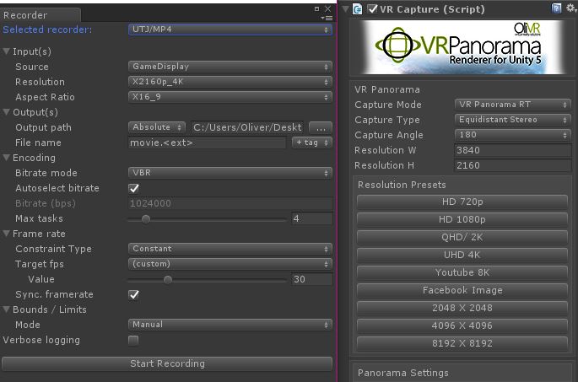Apply the UHD 4K resolution preset

(x=462, y=254)
